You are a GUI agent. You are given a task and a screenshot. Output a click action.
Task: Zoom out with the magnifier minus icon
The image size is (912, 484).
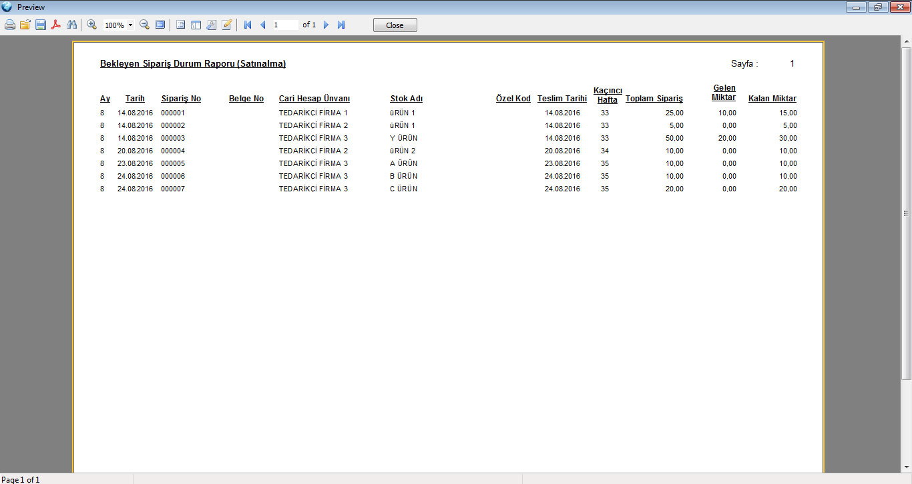(x=144, y=25)
